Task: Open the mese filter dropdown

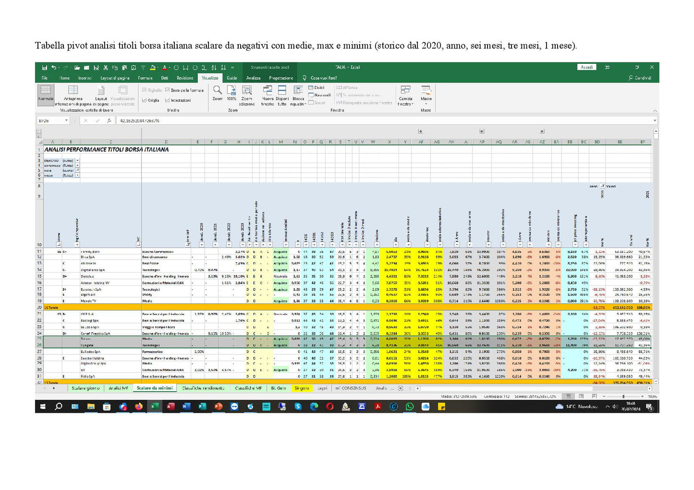Action: 77,175
